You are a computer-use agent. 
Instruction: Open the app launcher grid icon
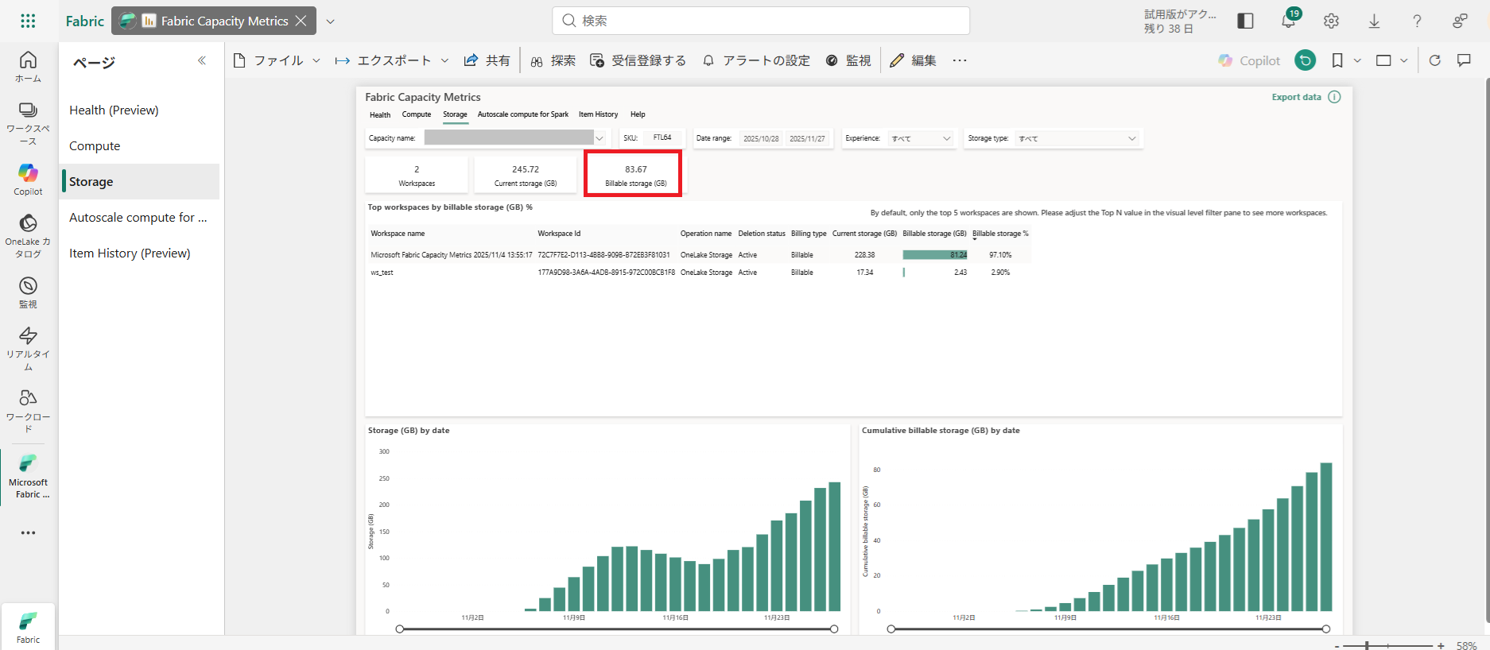[28, 21]
